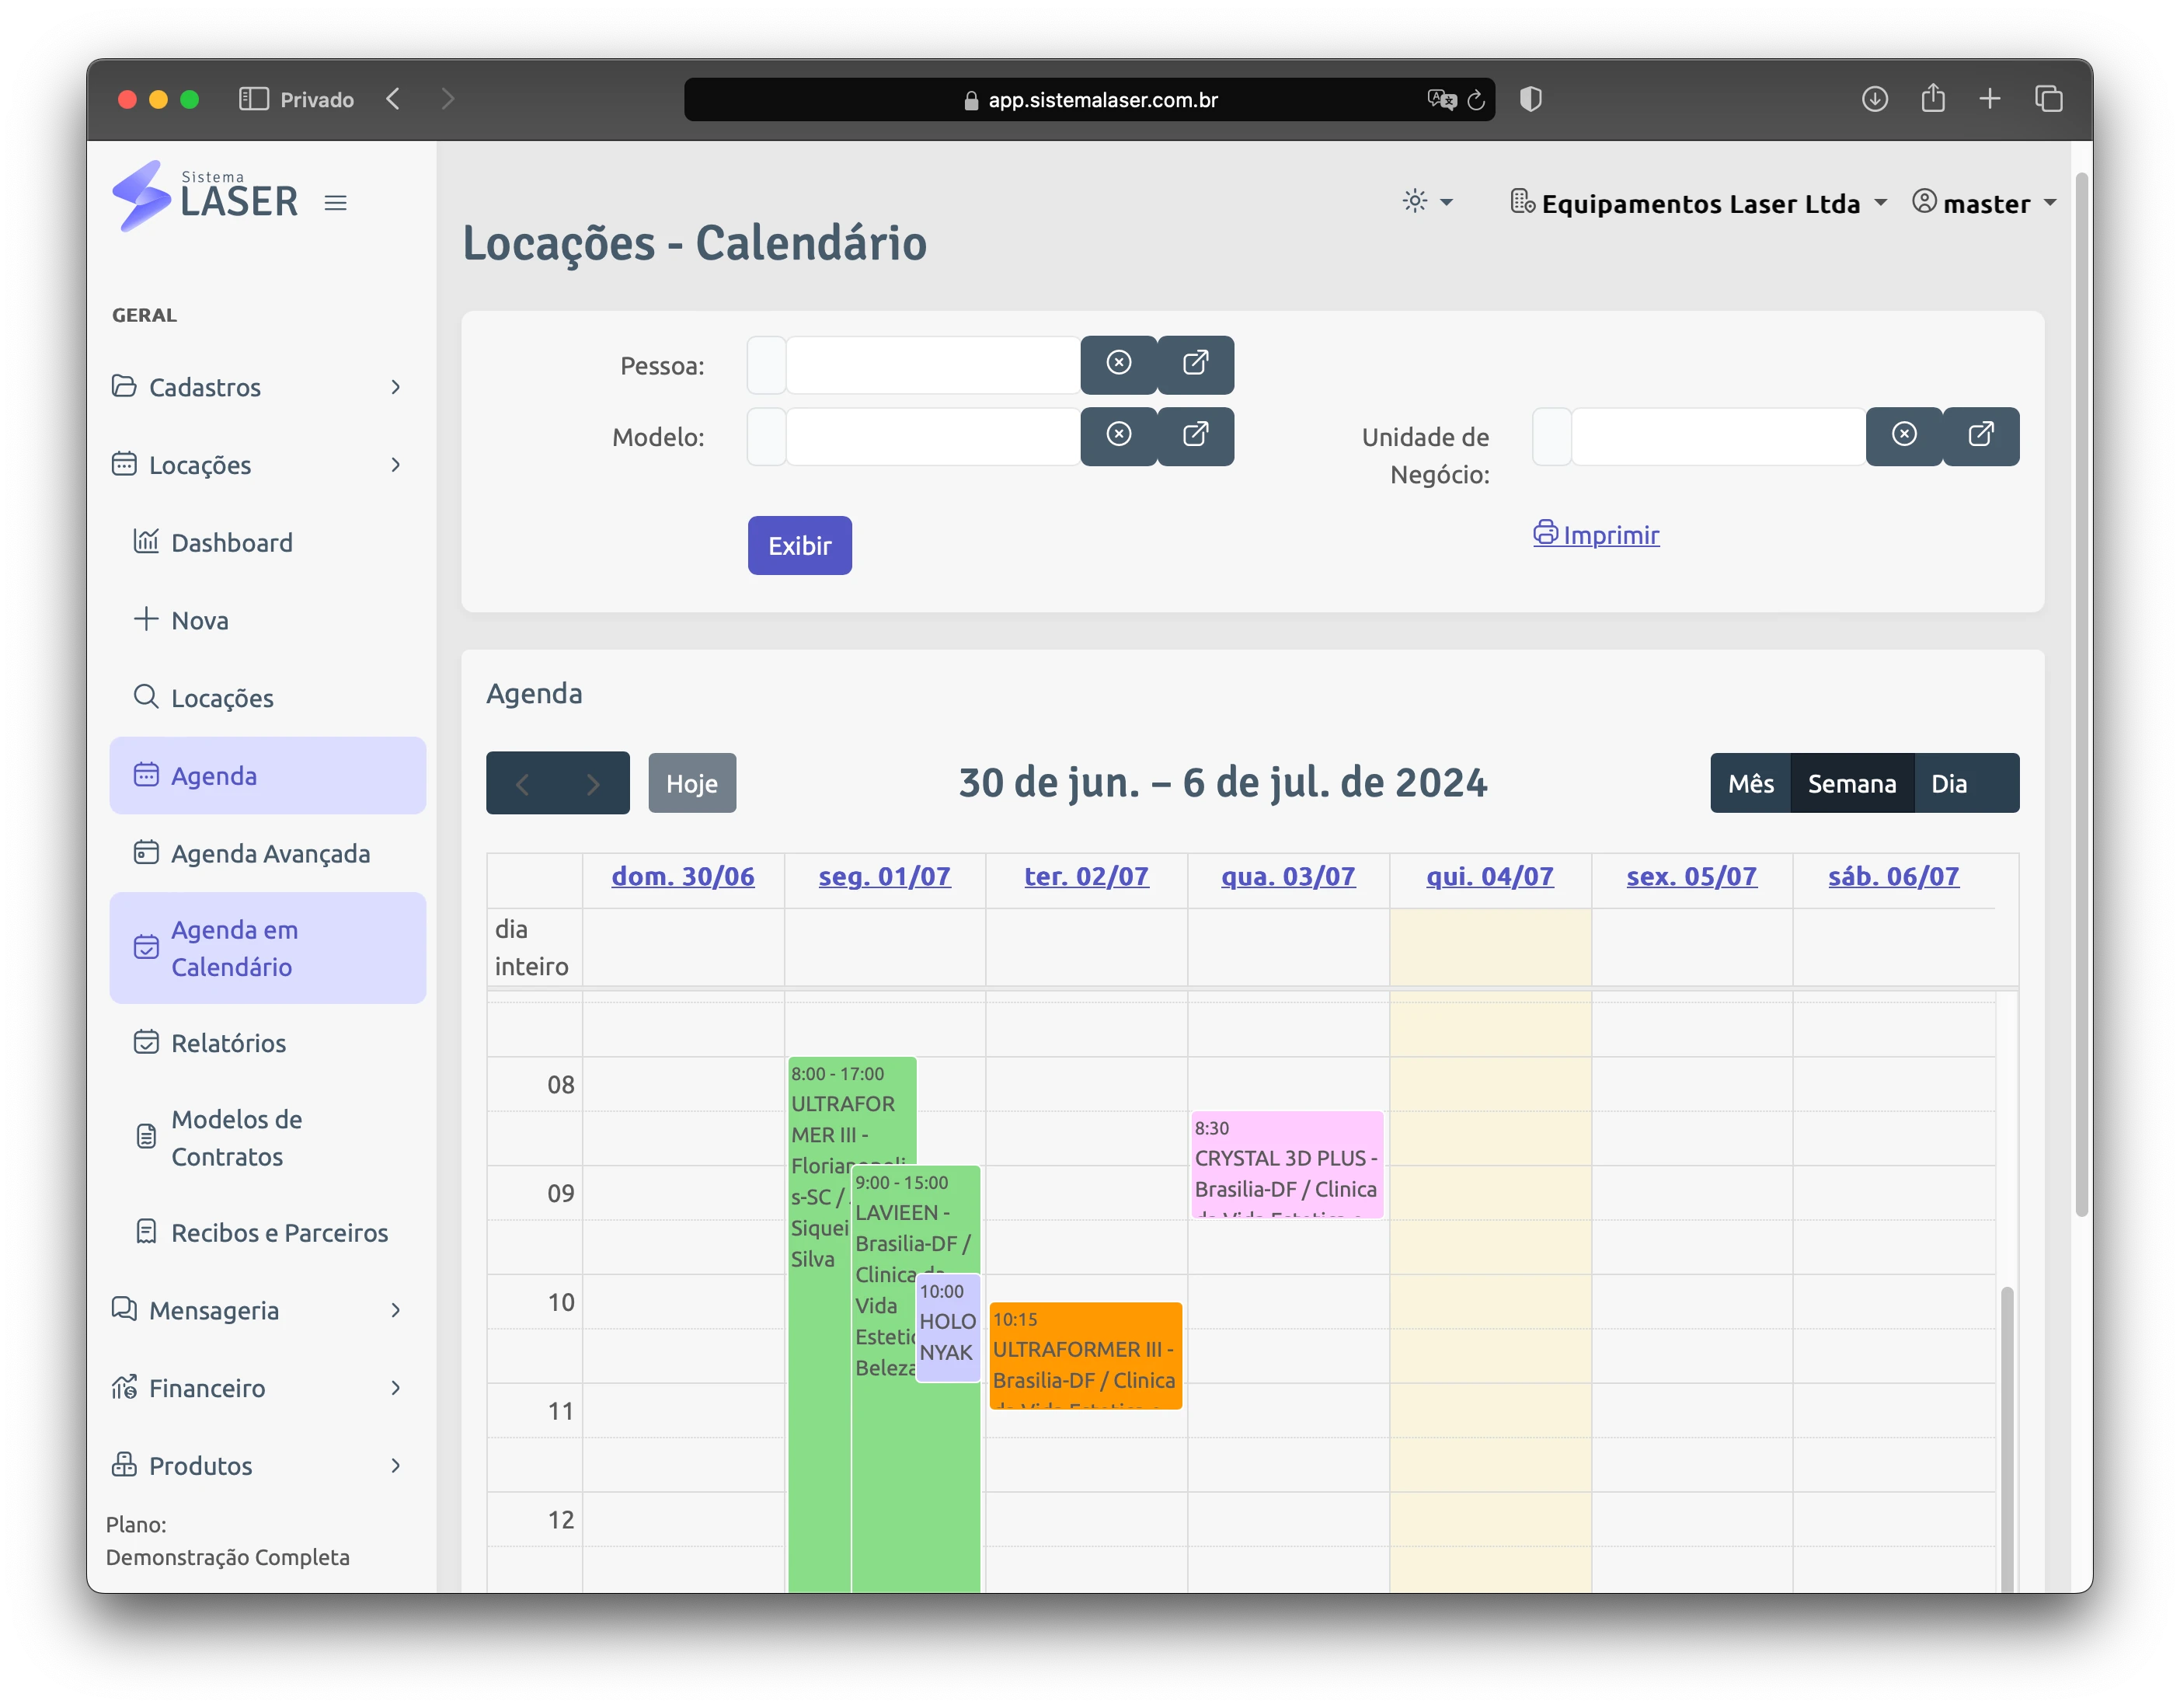
Task: Switch calendar to Semana view
Action: 1851,783
